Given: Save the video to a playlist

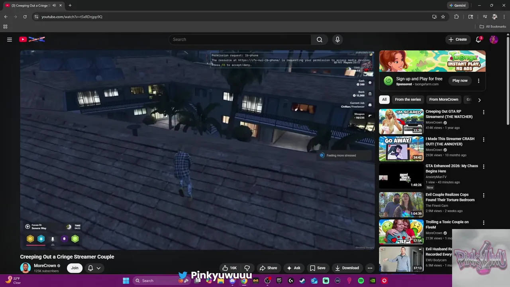Looking at the screenshot, I should (318, 268).
